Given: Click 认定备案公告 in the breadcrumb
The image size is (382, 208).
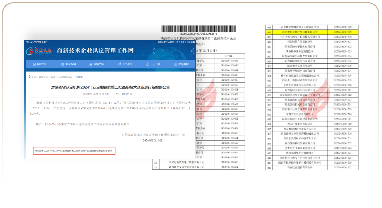Looking at the screenshot, I should coord(65,77).
